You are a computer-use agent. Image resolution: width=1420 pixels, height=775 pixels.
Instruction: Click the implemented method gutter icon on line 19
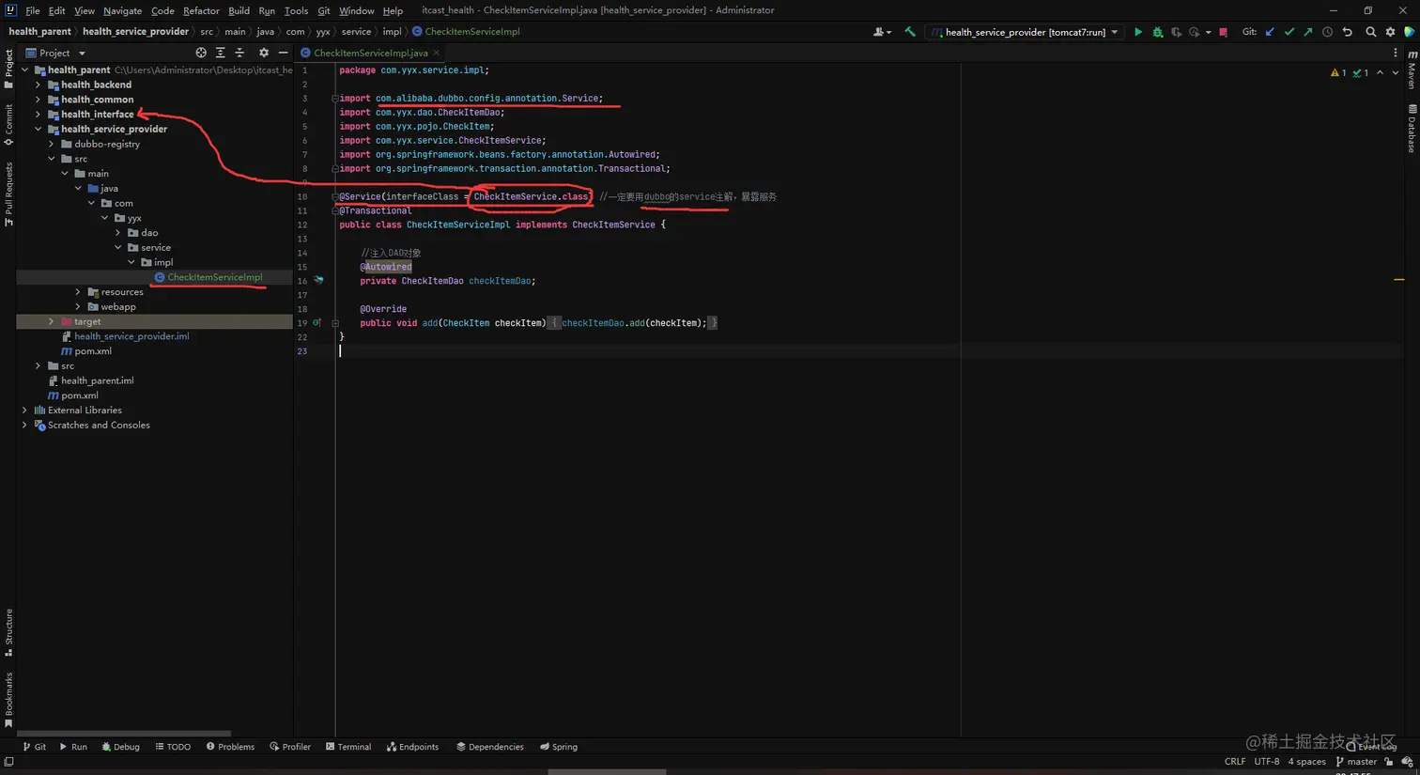coord(317,322)
